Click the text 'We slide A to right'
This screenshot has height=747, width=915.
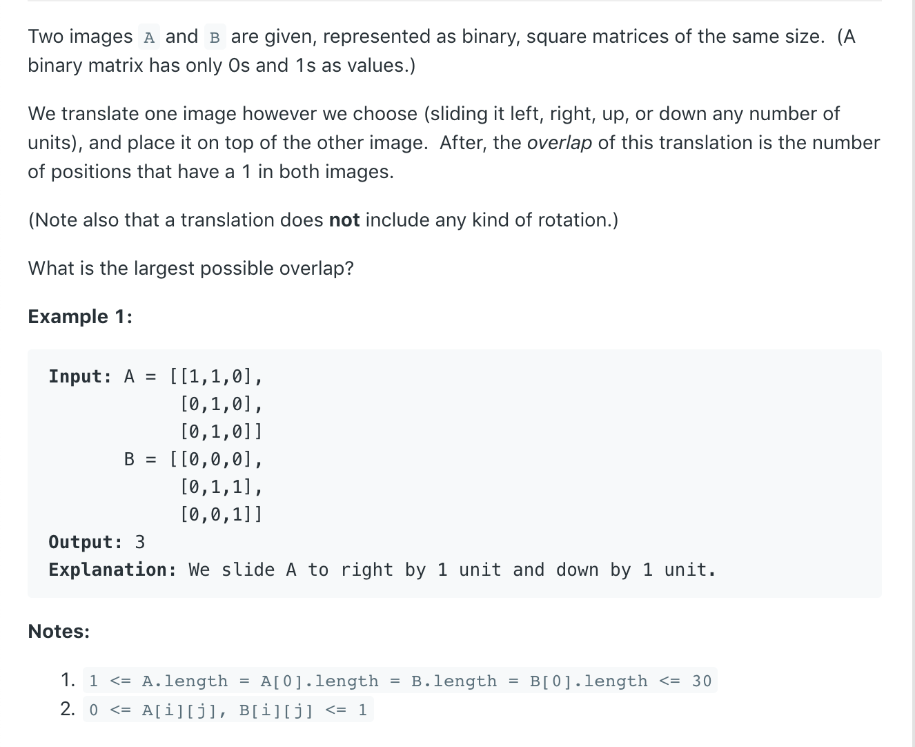pos(293,570)
